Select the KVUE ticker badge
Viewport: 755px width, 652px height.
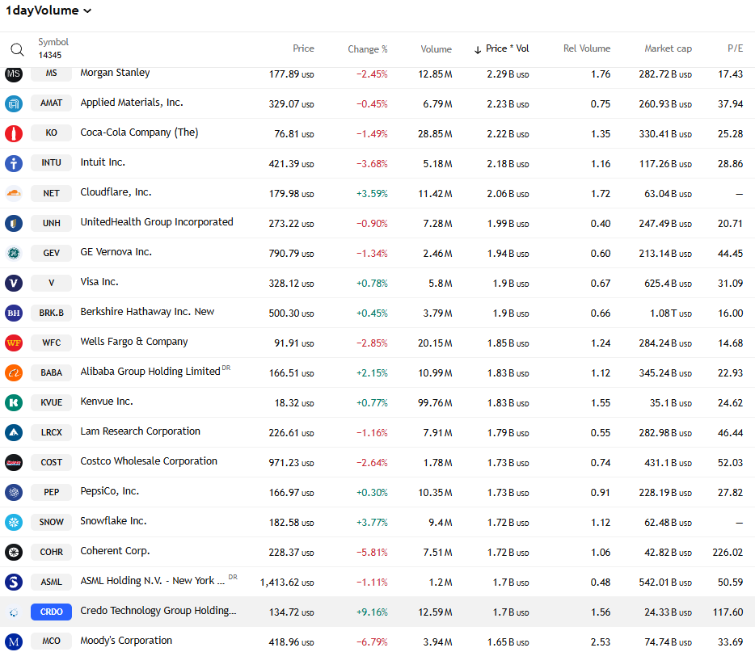coord(51,402)
